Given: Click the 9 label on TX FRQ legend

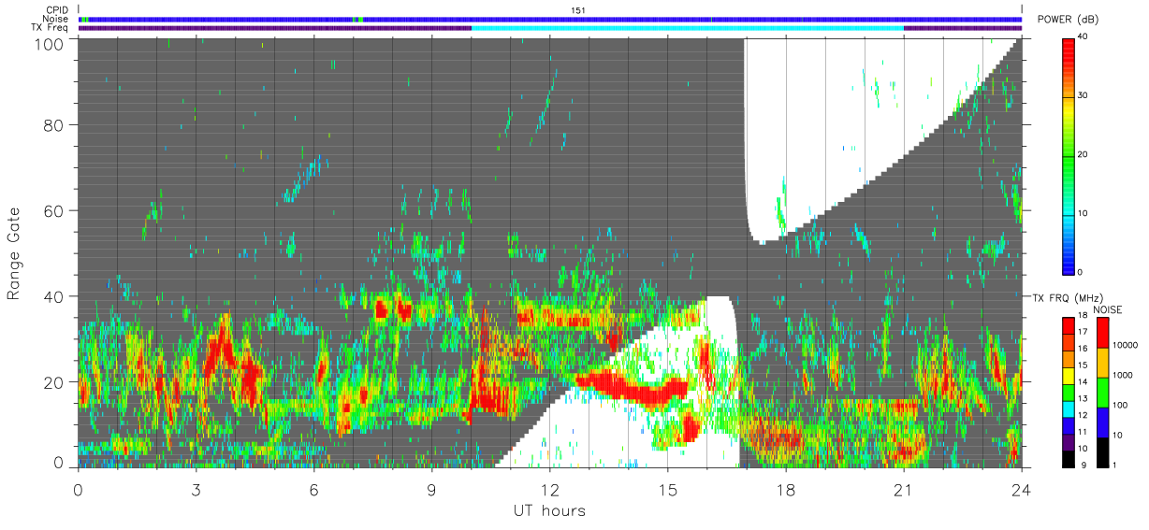Looking at the screenshot, I should [x=1082, y=465].
